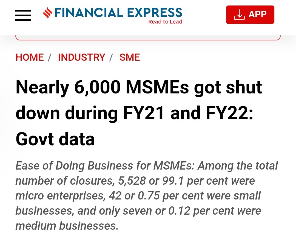
Task: Click 'Ease of Doing Business for MSMEs' text
Action: click(105, 166)
